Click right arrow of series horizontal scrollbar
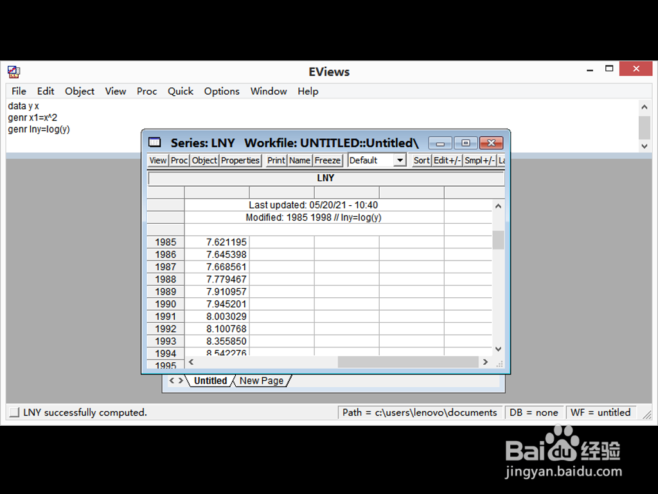 [485, 361]
